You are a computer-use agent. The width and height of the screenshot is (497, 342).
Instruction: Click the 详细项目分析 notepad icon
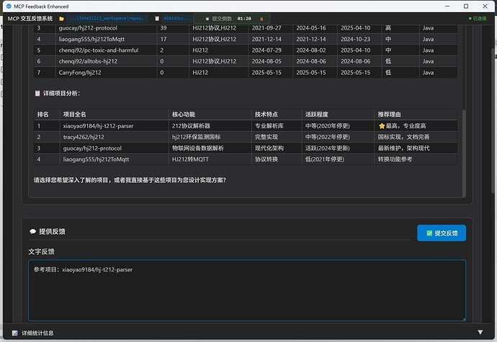click(x=37, y=93)
